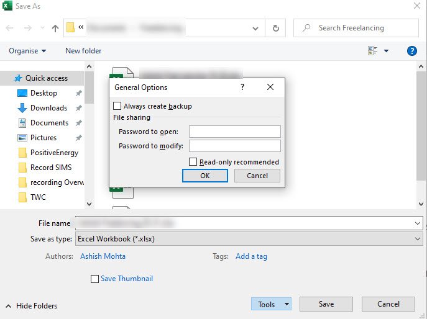The width and height of the screenshot is (427, 319).
Task: Edit author Ashish Mohta
Action: 103,256
